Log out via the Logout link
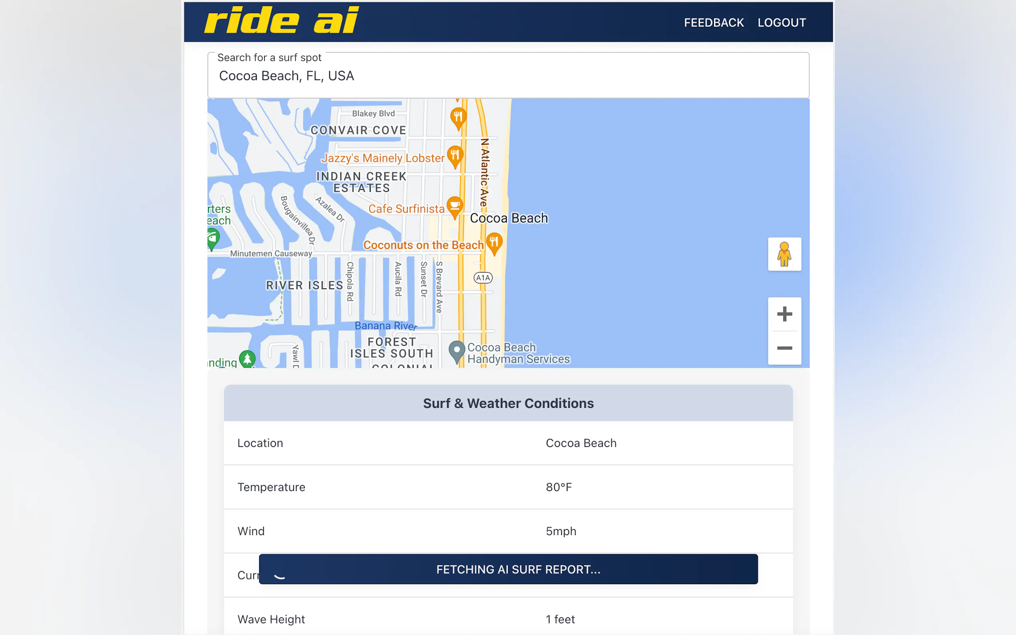 781,23
